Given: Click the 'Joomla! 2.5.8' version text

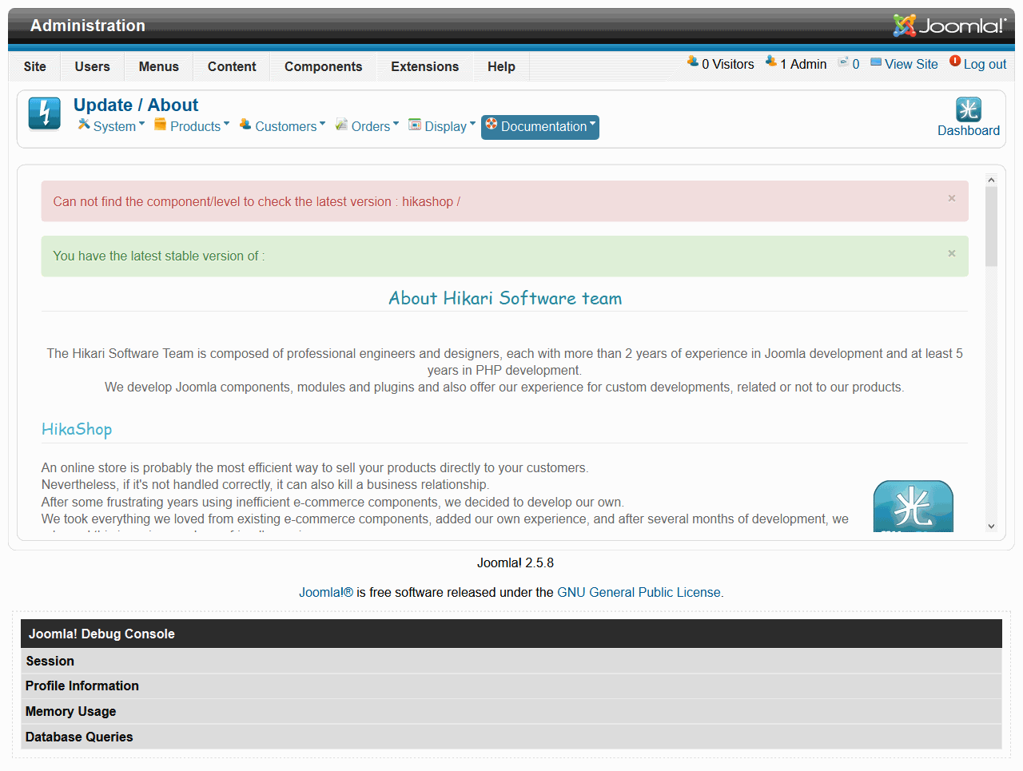Looking at the screenshot, I should pos(515,562).
